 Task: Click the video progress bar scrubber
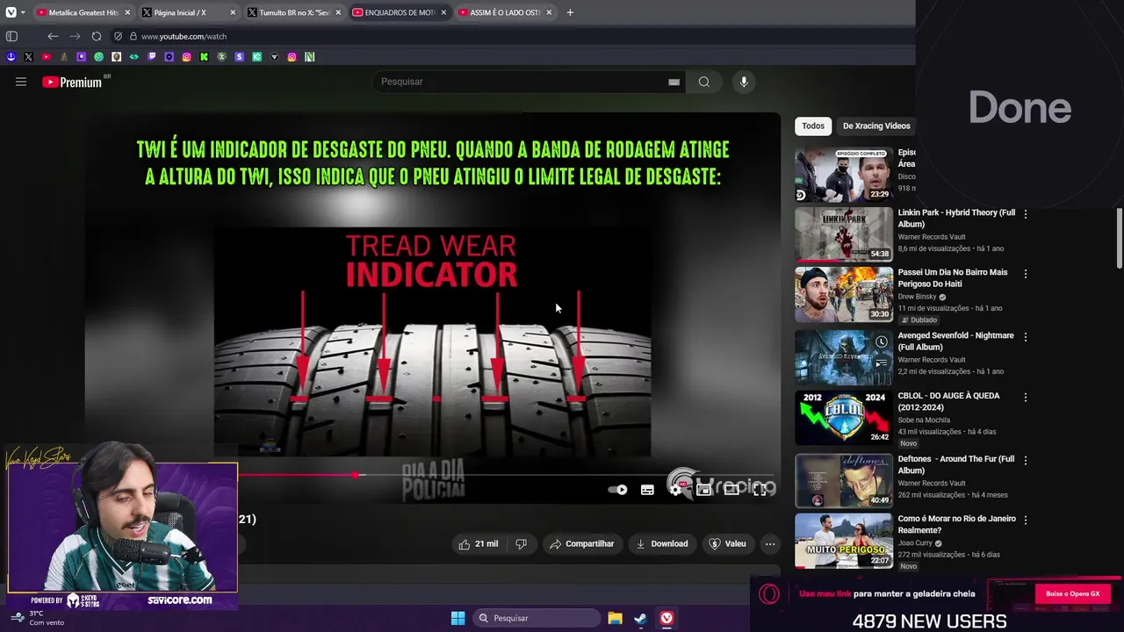355,475
